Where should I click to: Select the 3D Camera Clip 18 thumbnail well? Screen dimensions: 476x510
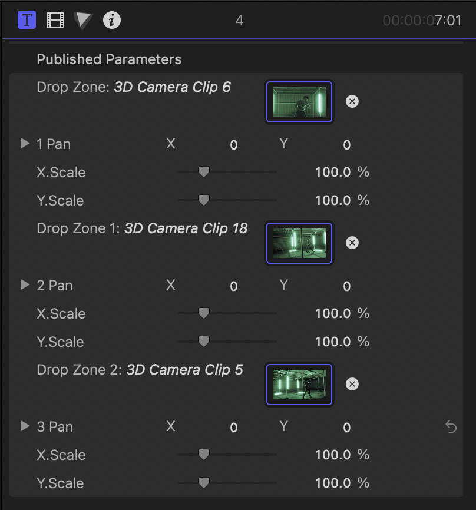[x=299, y=243]
